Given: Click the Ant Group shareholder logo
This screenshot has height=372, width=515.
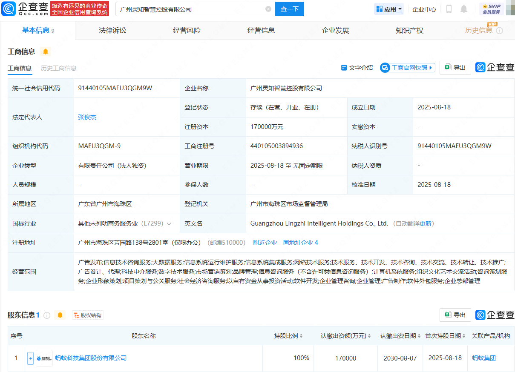Looking at the screenshot, I should pos(44,358).
